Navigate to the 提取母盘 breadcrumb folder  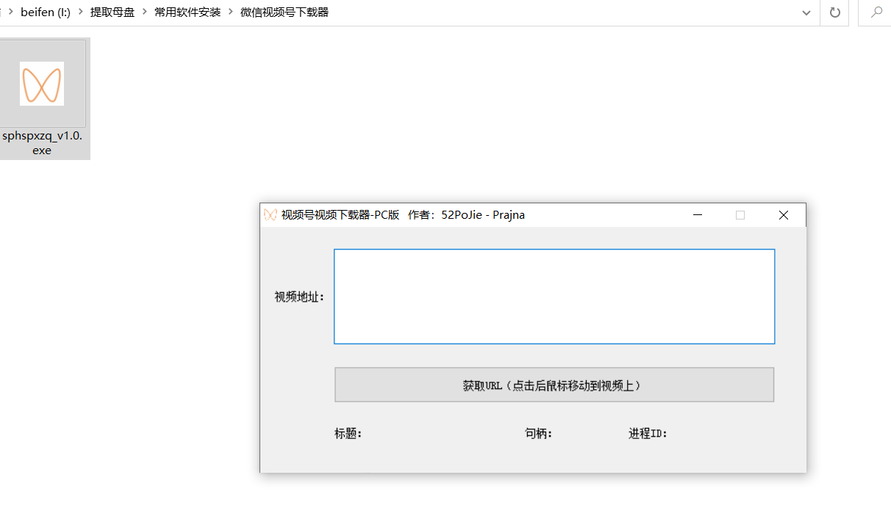[112, 12]
